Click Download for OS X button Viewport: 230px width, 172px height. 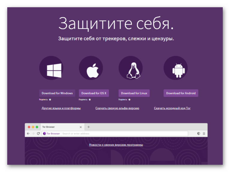(x=94, y=93)
